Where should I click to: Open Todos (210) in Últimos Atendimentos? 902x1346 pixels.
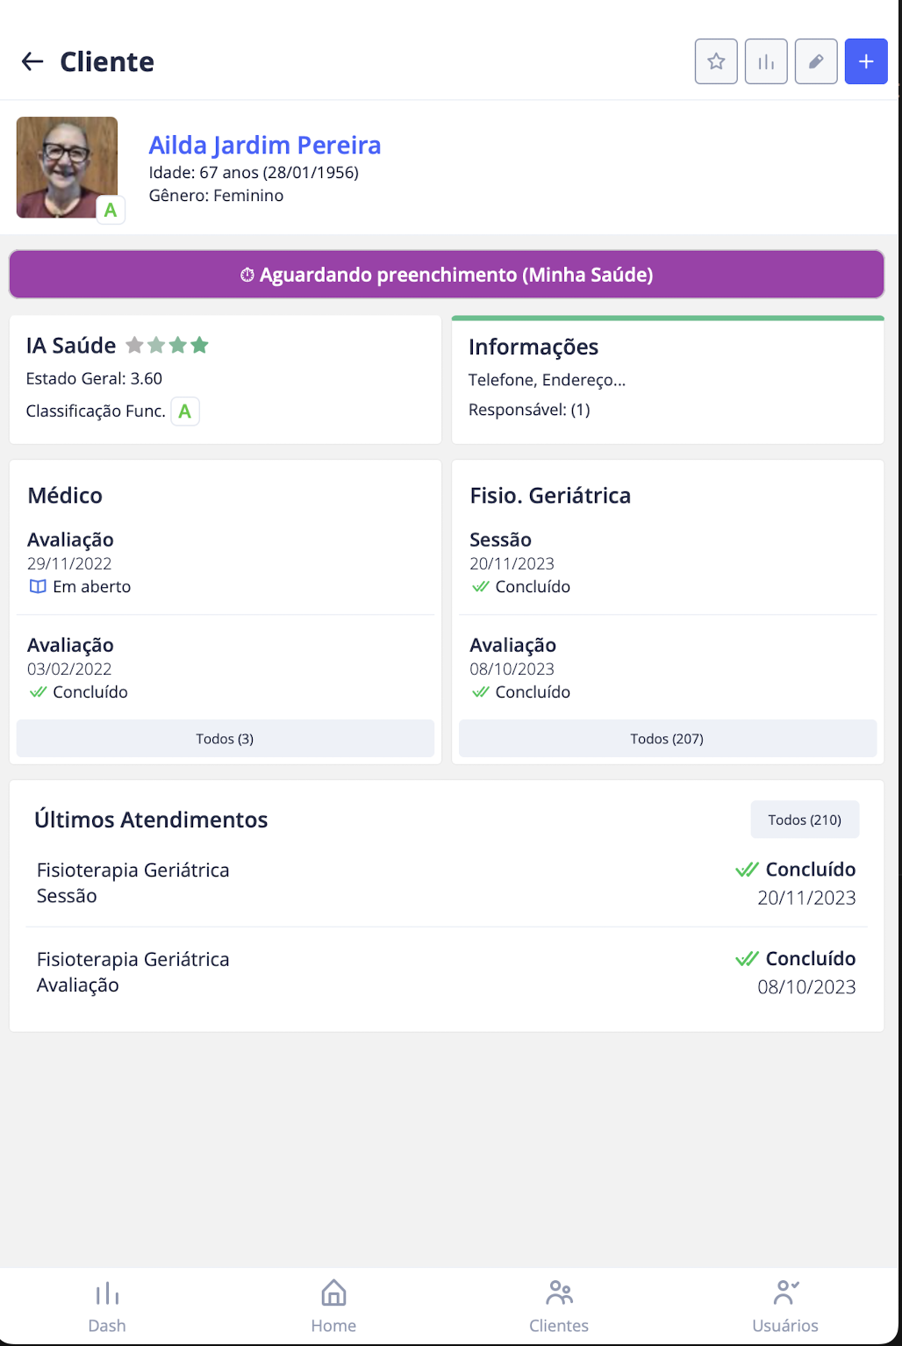804,819
